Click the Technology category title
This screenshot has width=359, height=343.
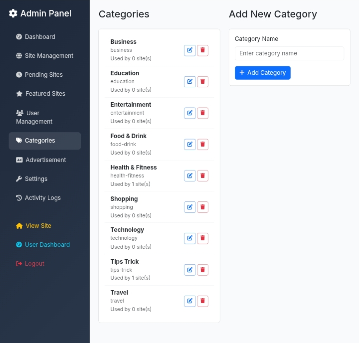point(127,230)
